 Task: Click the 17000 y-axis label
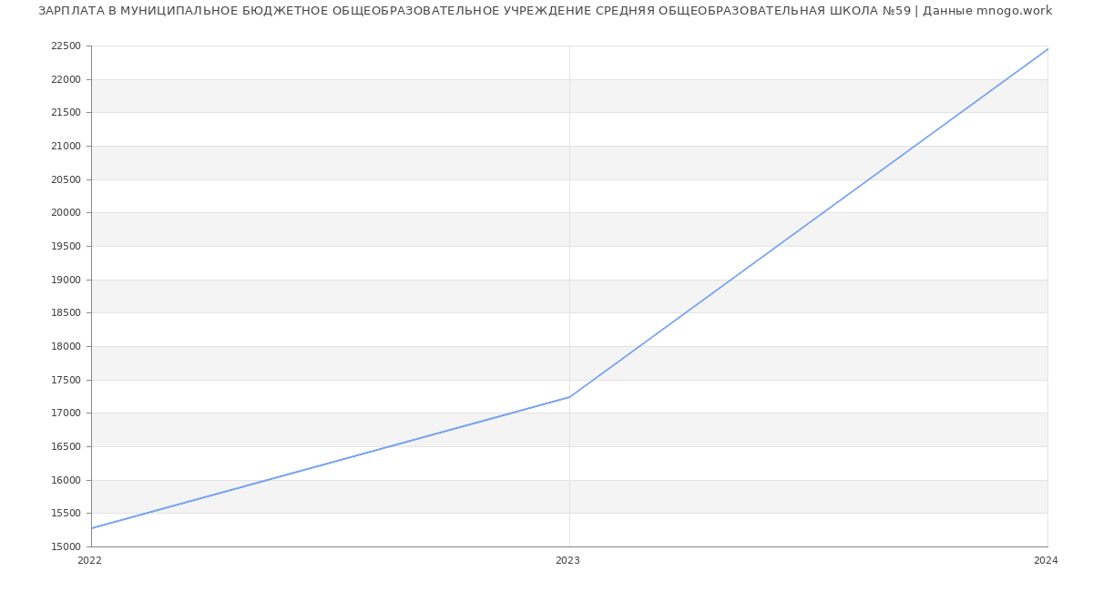pyautogui.click(x=66, y=413)
